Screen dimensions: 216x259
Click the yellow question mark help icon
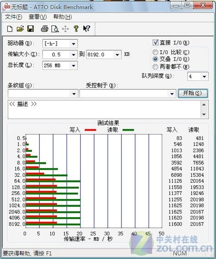pyautogui.click(x=76, y=29)
